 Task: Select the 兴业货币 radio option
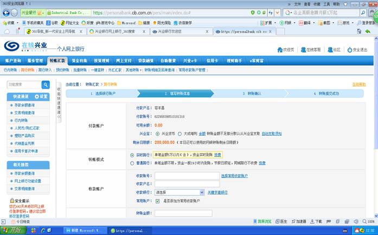click(157, 133)
